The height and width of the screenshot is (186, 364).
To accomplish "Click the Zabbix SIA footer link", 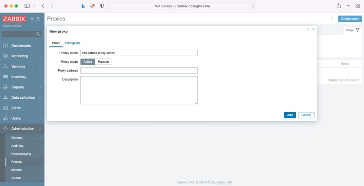I will (224, 182).
